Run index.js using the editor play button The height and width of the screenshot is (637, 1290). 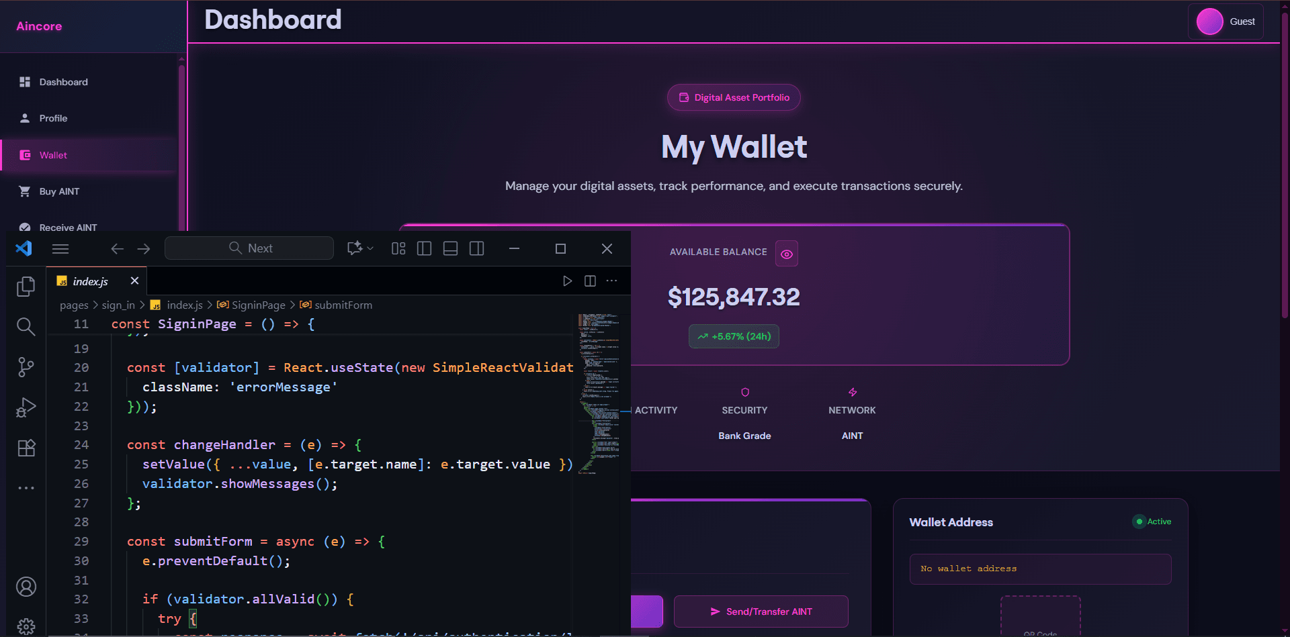(568, 281)
